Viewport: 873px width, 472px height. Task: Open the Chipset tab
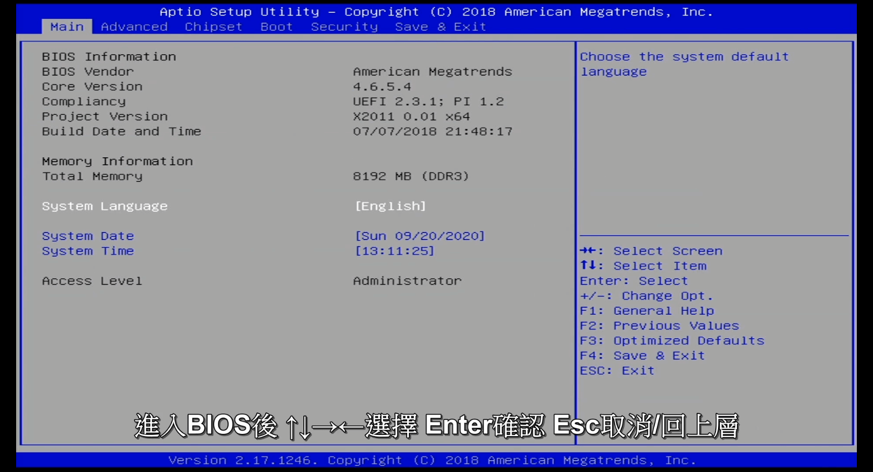click(x=214, y=27)
